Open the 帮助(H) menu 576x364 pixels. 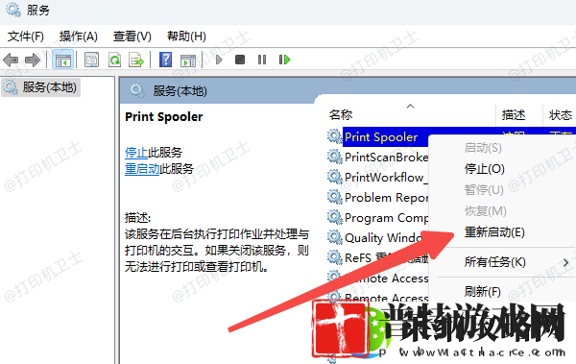pos(186,36)
